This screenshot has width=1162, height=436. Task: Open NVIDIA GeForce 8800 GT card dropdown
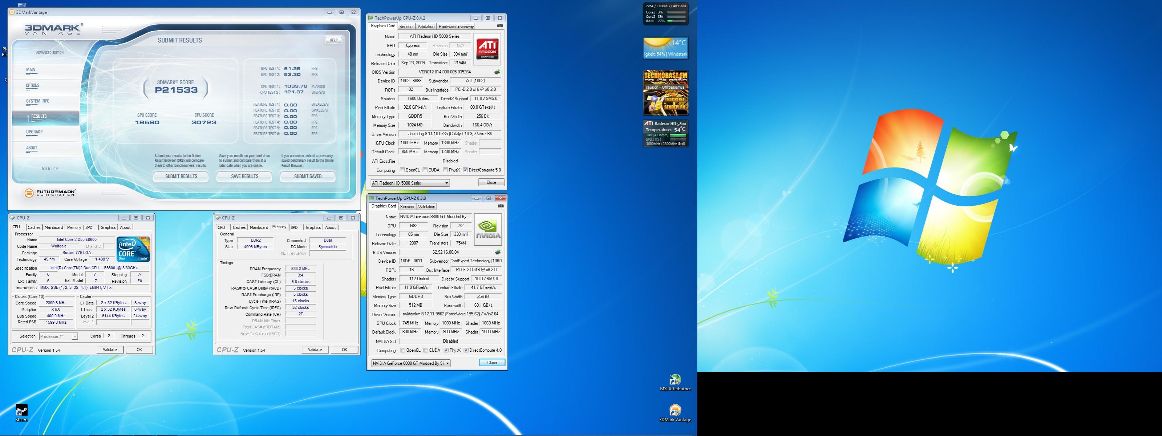click(x=411, y=363)
